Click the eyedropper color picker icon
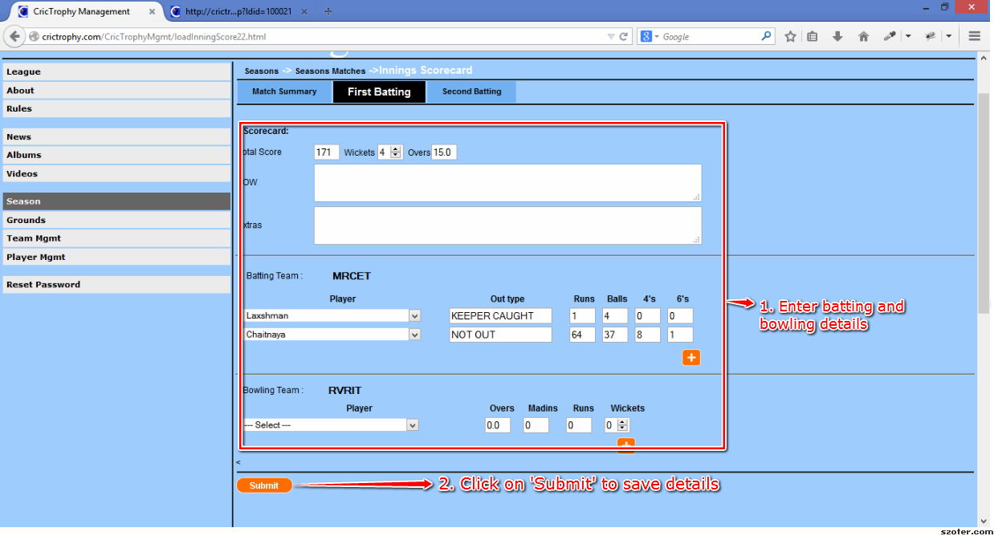 click(890, 36)
